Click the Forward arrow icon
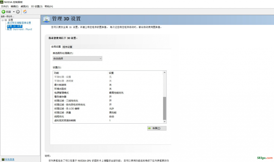 point(18,12)
